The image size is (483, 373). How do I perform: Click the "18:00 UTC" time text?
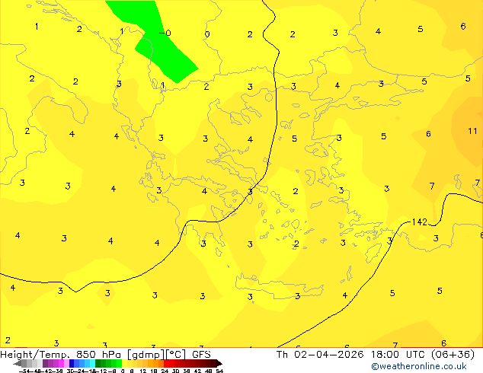[399, 355]
